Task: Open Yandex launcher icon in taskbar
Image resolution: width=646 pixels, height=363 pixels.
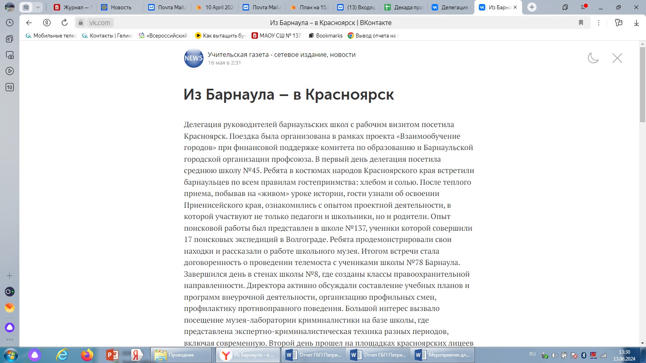Action: click(x=137, y=355)
